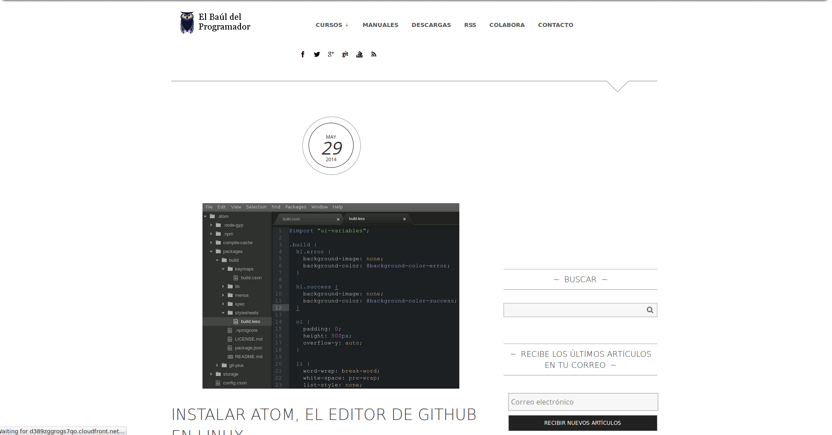The height and width of the screenshot is (435, 832).
Task: Open the Google Plus social icon
Action: 331,54
